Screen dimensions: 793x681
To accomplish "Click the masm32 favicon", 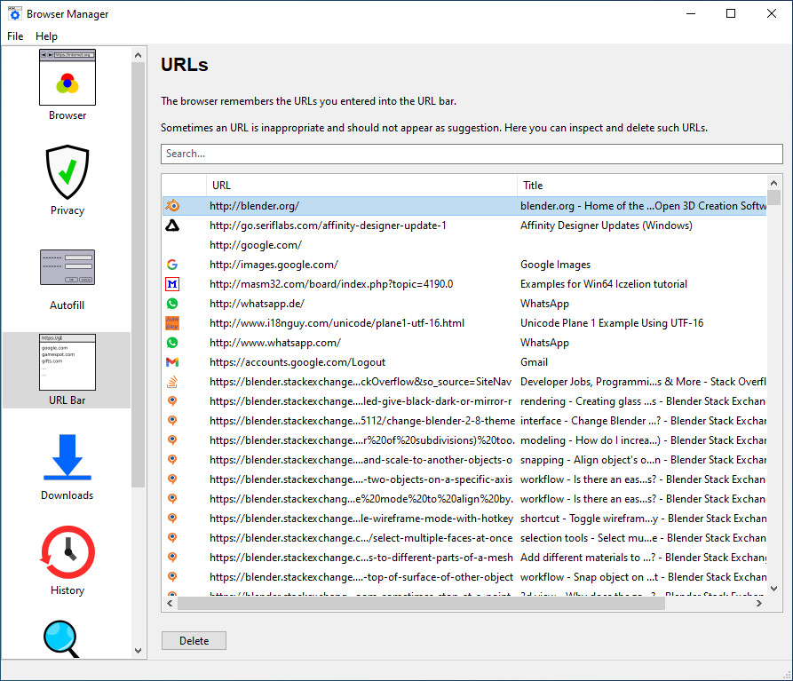I will click(x=172, y=284).
